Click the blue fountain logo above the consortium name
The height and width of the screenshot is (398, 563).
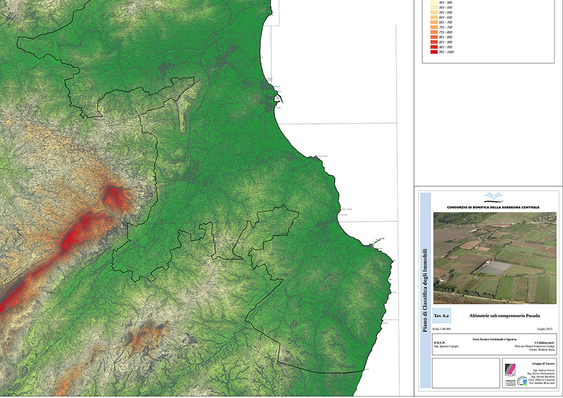tap(494, 197)
